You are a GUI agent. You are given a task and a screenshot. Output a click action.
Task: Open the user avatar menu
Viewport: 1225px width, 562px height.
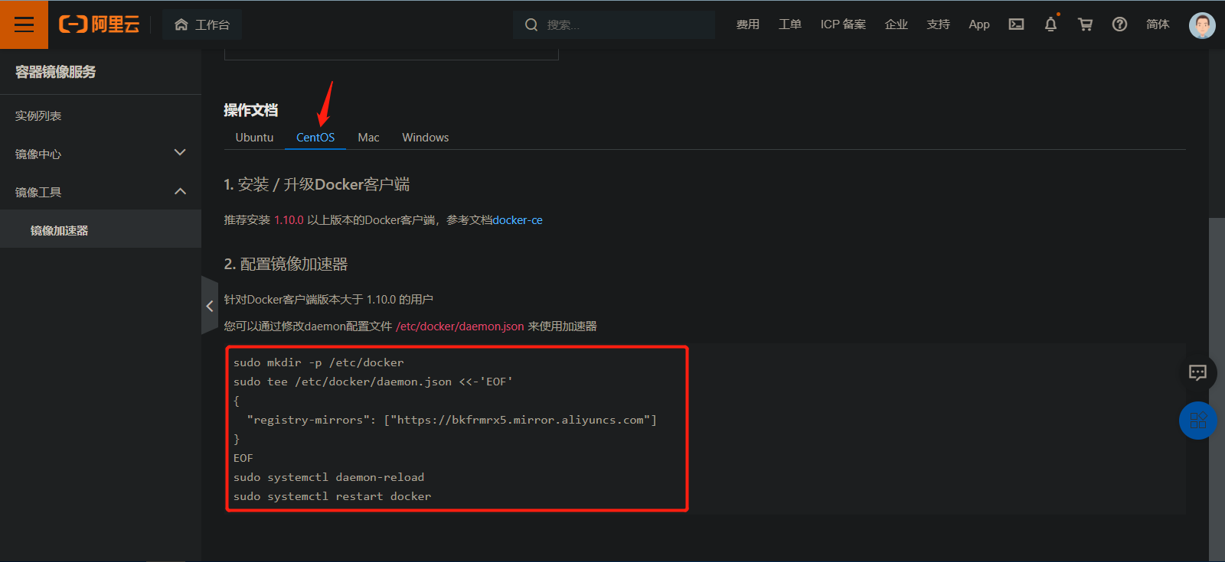pos(1202,24)
